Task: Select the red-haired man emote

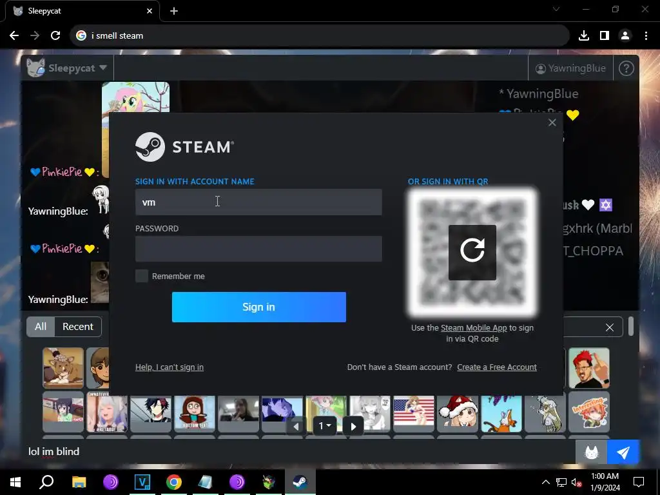Action: tap(589, 368)
